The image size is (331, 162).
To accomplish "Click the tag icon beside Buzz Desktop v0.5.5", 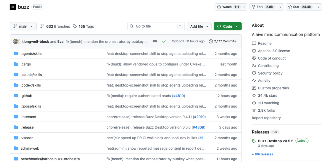I will pos(254,141).
